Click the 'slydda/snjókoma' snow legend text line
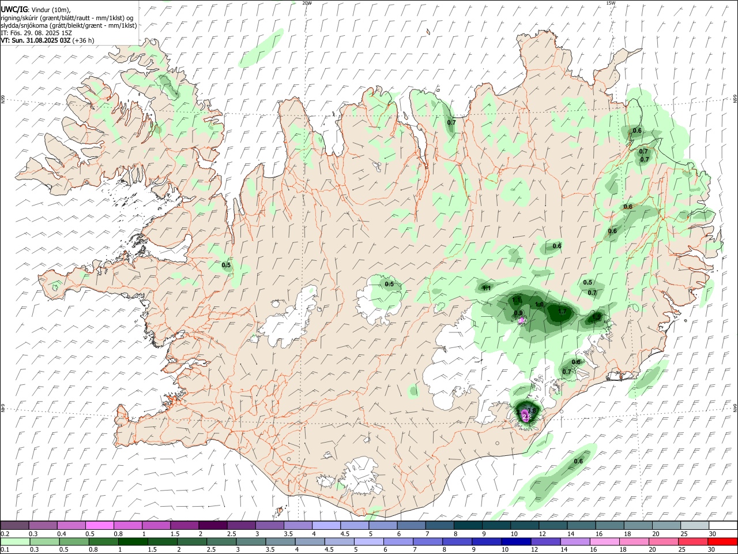This screenshot has height=554, width=738. pos(69,25)
